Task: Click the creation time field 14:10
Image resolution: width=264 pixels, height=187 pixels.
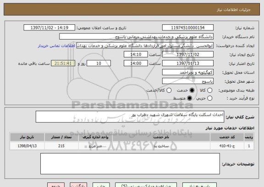Action: [x=136, y=54]
